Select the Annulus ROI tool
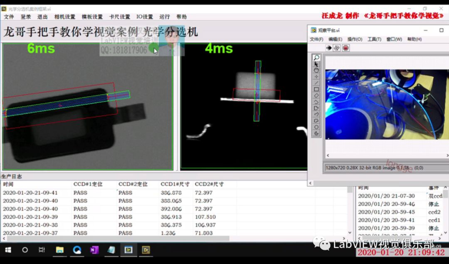 pos(316,133)
